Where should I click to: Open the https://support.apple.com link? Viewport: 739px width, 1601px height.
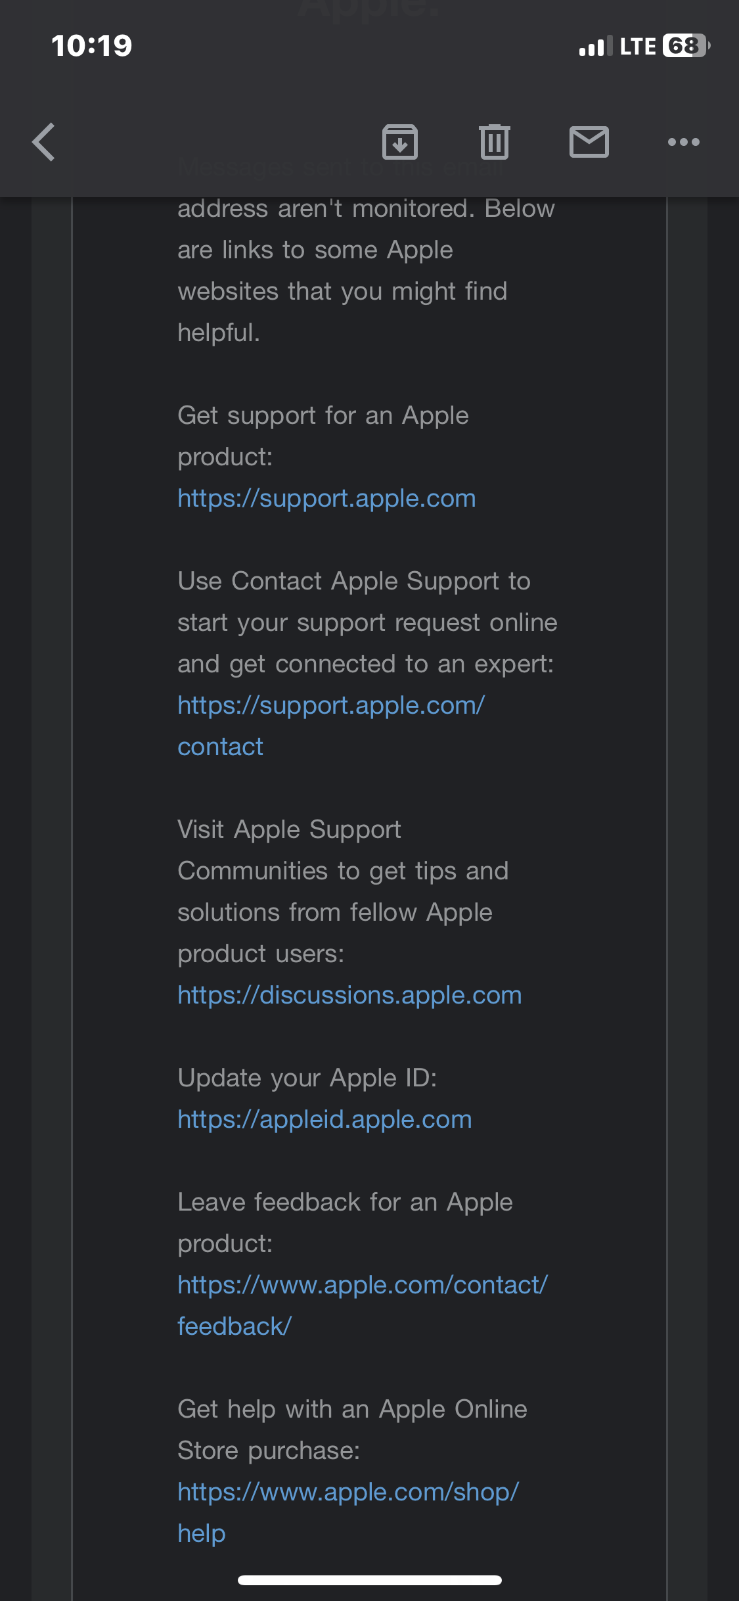[326, 498]
